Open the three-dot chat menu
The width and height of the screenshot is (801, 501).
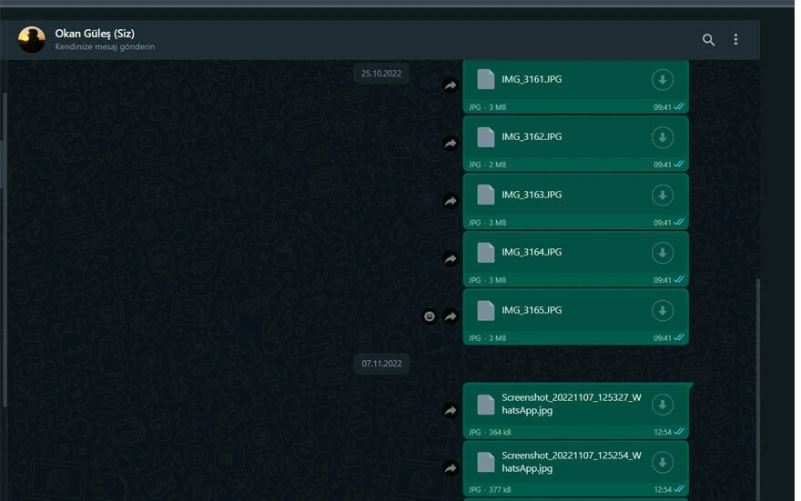pyautogui.click(x=735, y=40)
